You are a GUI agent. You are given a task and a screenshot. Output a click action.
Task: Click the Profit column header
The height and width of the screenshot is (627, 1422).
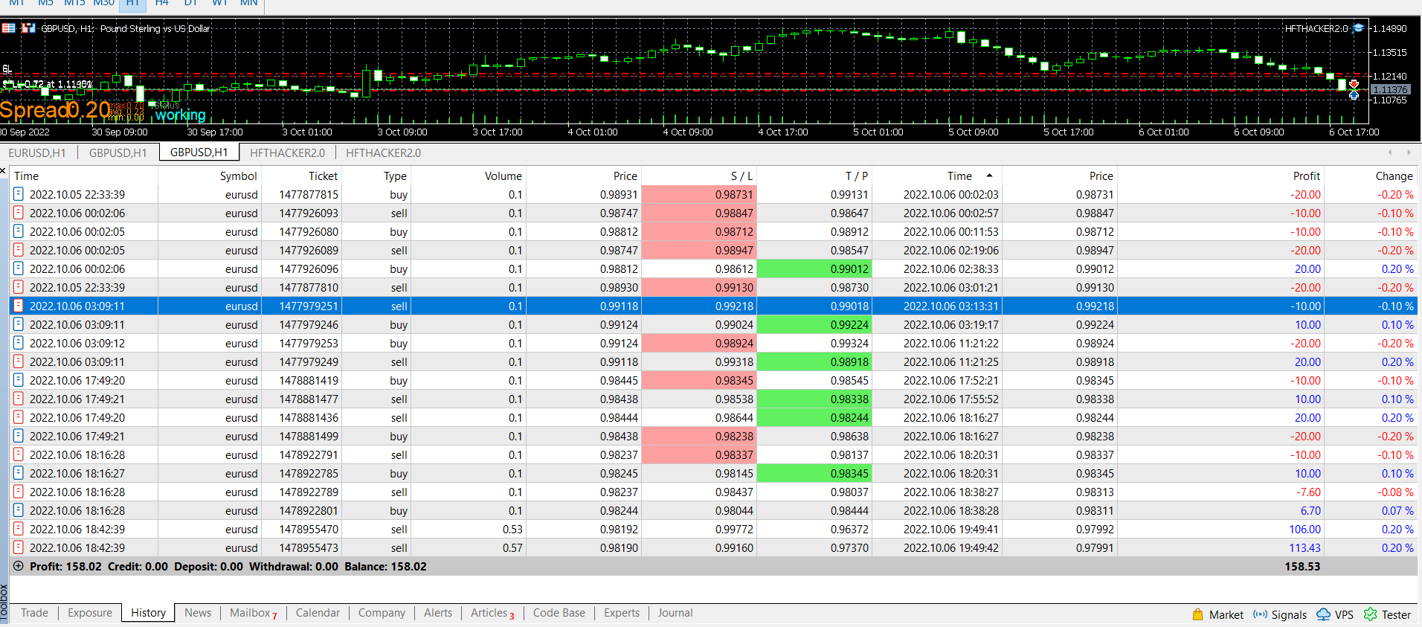click(x=1306, y=176)
